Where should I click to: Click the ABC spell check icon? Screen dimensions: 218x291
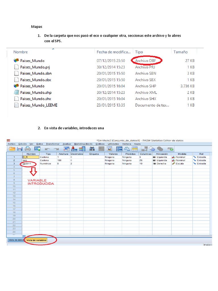click(x=170, y=149)
